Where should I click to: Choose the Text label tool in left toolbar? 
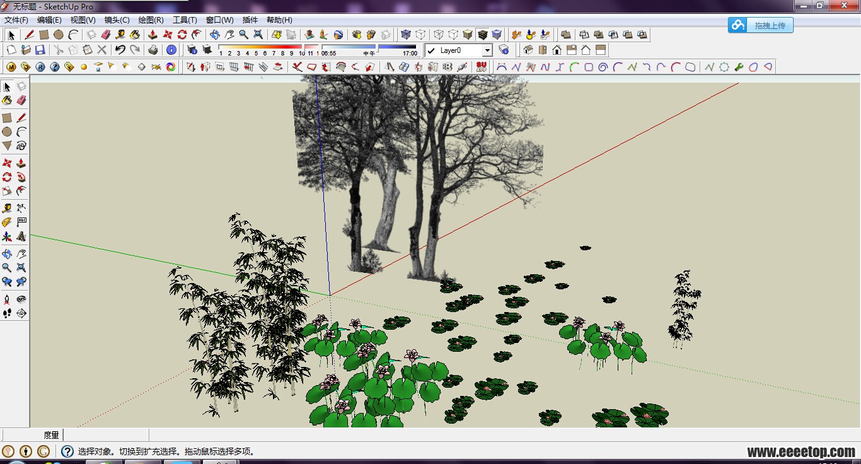[21, 222]
